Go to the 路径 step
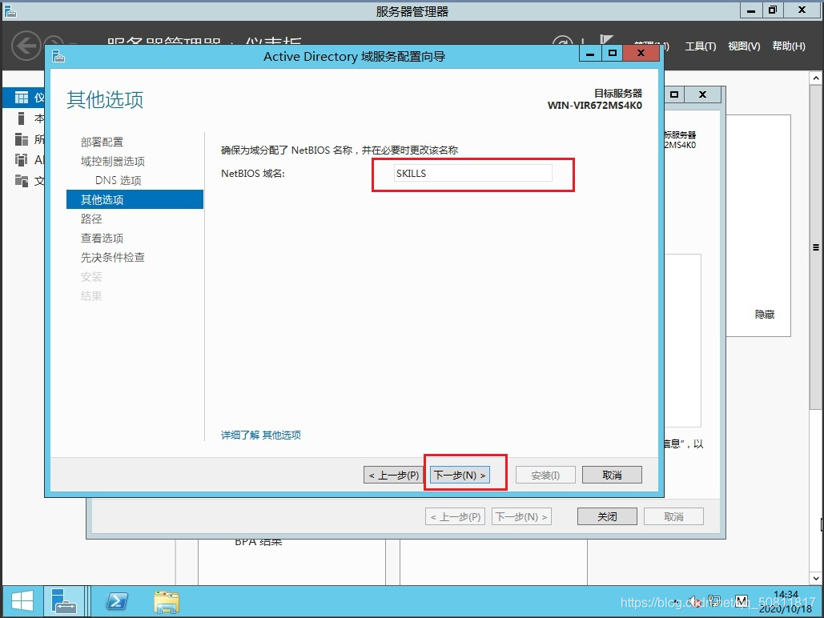This screenshot has height=618, width=824. point(91,219)
